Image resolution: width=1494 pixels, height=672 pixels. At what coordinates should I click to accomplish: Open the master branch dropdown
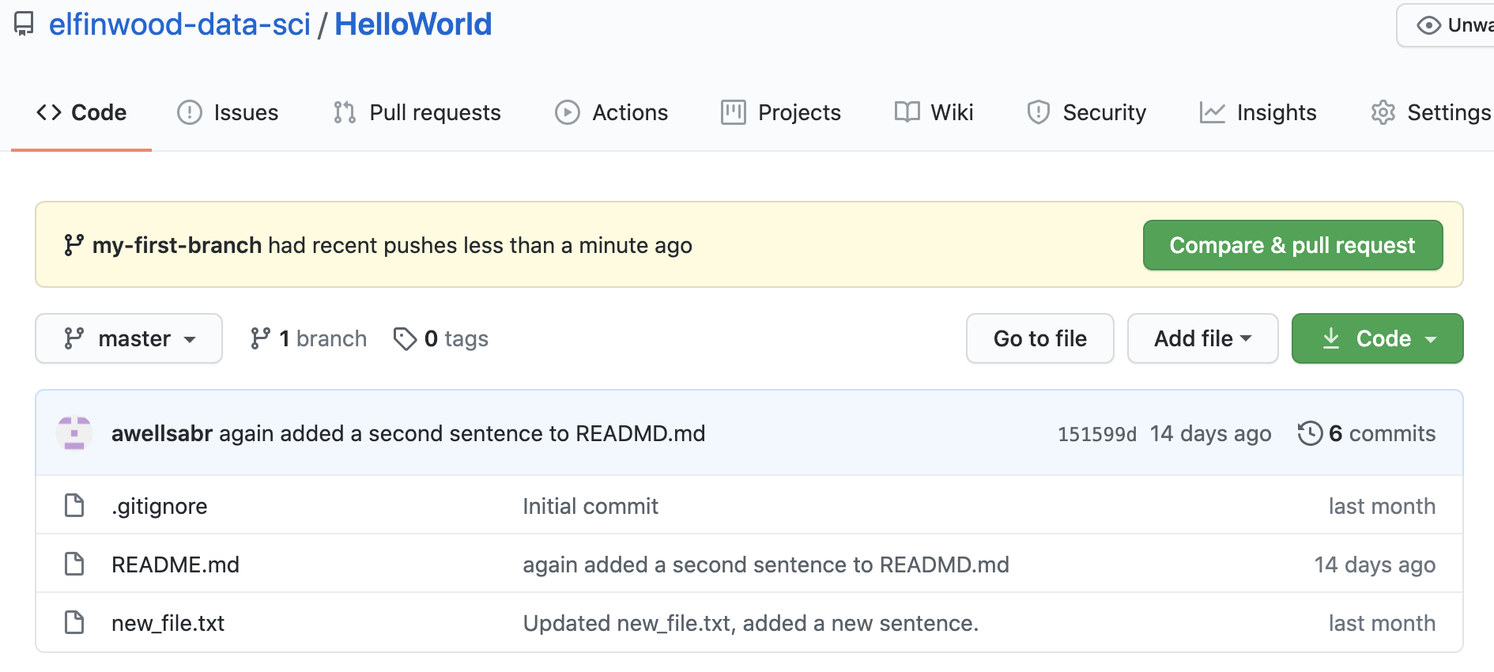point(129,338)
